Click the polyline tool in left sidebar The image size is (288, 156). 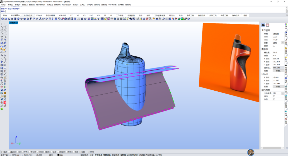[2, 27]
